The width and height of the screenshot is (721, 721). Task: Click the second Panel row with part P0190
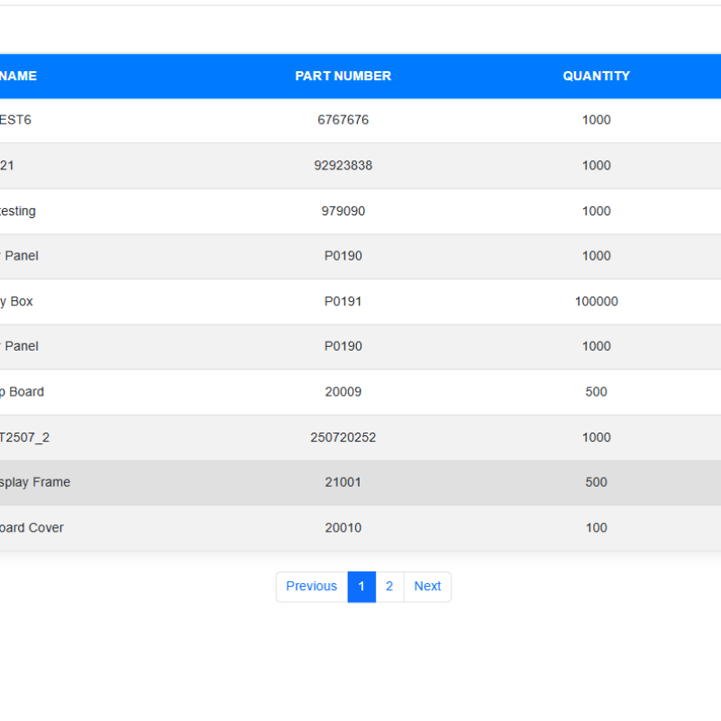point(343,346)
